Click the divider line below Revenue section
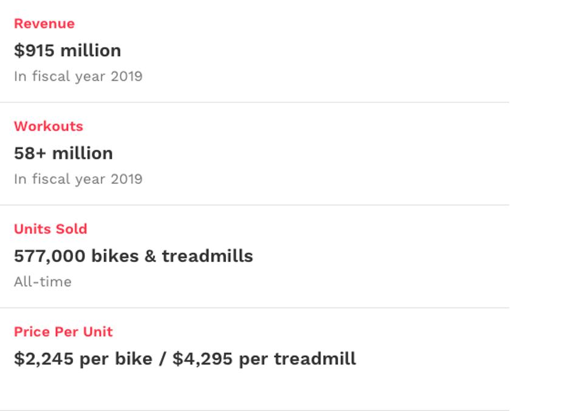 click(x=254, y=102)
